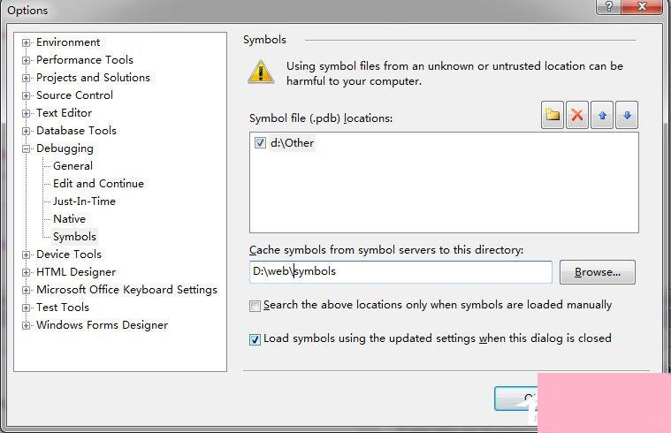Collapse the Debugging node
The image size is (671, 433).
tap(27, 148)
